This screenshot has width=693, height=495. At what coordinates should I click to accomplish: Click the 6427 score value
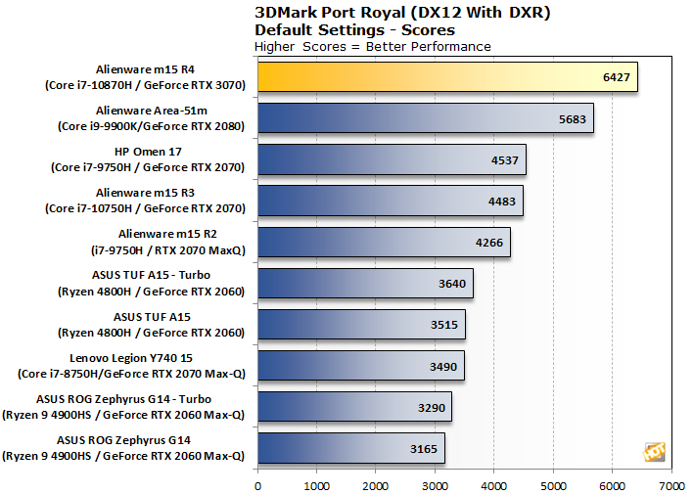[x=616, y=77]
